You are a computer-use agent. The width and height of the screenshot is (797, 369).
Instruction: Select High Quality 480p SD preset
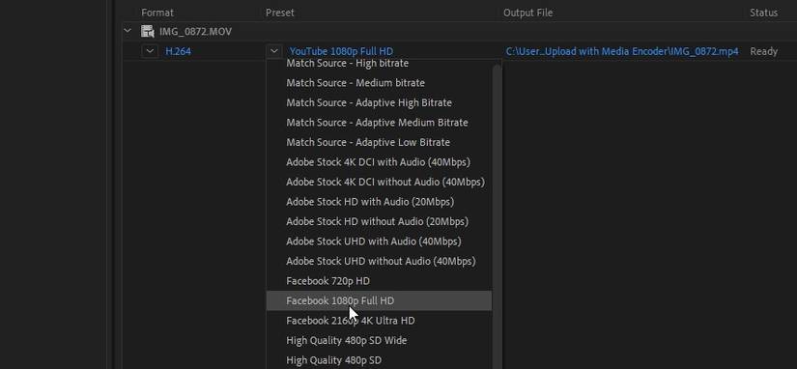(x=379, y=360)
